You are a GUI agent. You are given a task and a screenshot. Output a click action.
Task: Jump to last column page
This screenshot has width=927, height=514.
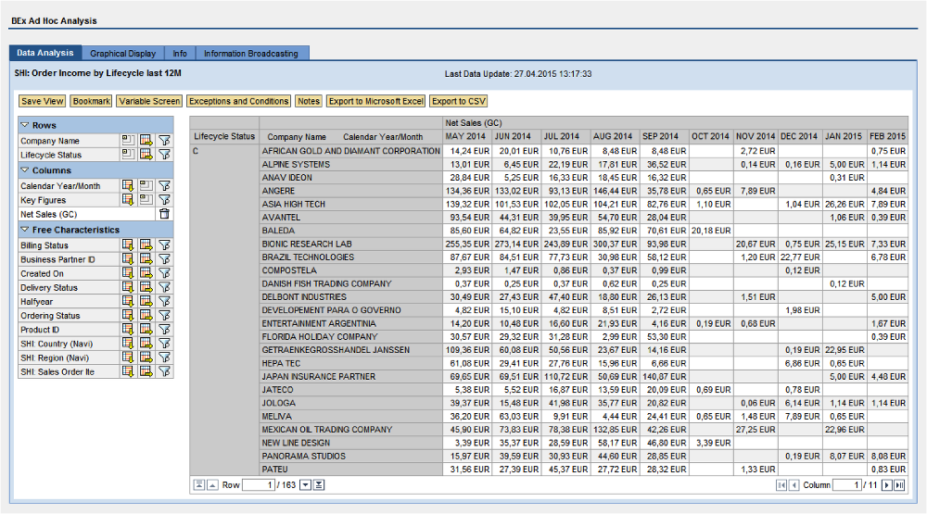coord(899,485)
